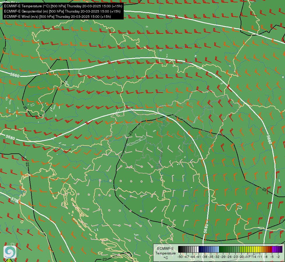Click the -32 tick label in the legend

(217, 257)
